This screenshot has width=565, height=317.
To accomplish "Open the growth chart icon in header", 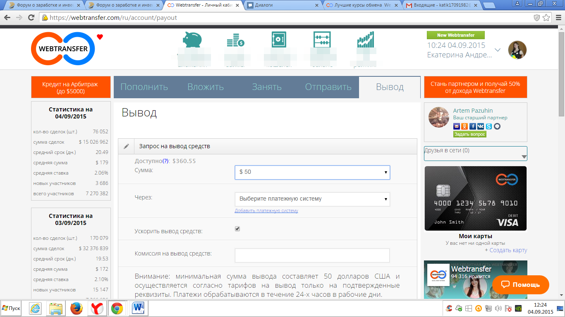I will pos(366,40).
